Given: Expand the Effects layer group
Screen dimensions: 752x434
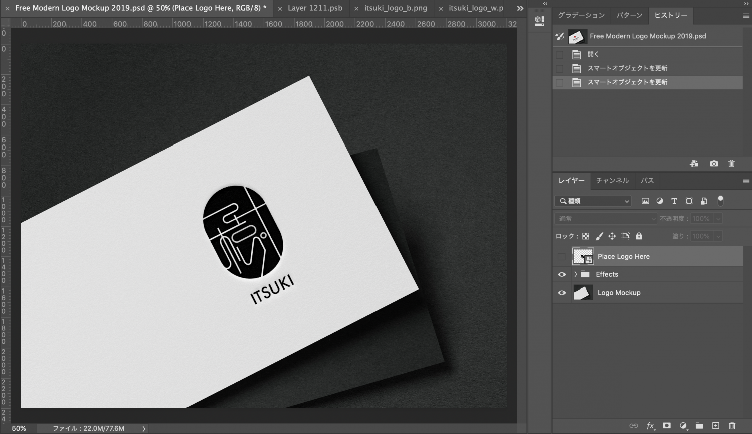Looking at the screenshot, I should tap(575, 274).
